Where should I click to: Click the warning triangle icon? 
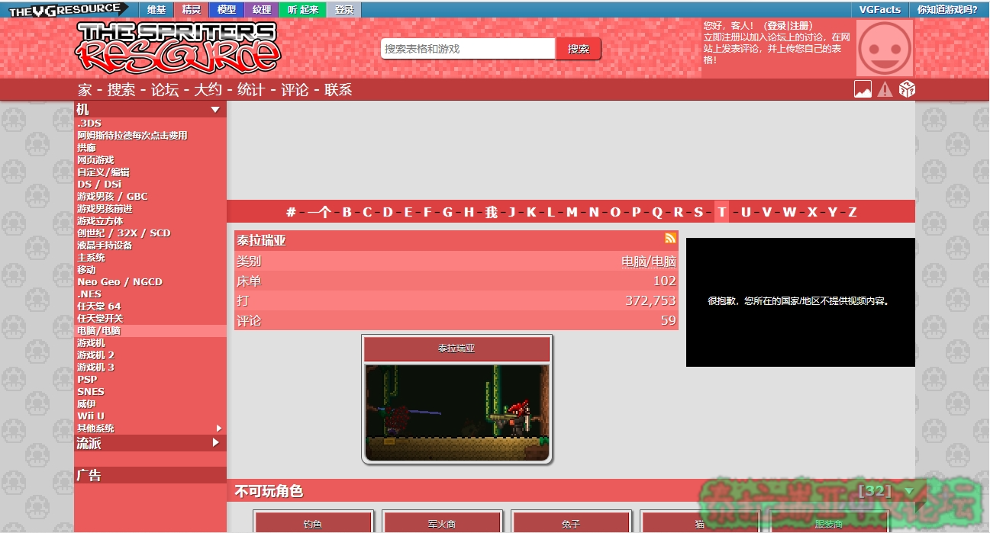click(885, 89)
